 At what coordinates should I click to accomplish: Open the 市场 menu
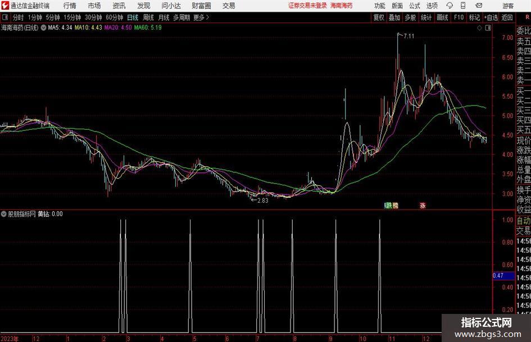tap(94, 6)
